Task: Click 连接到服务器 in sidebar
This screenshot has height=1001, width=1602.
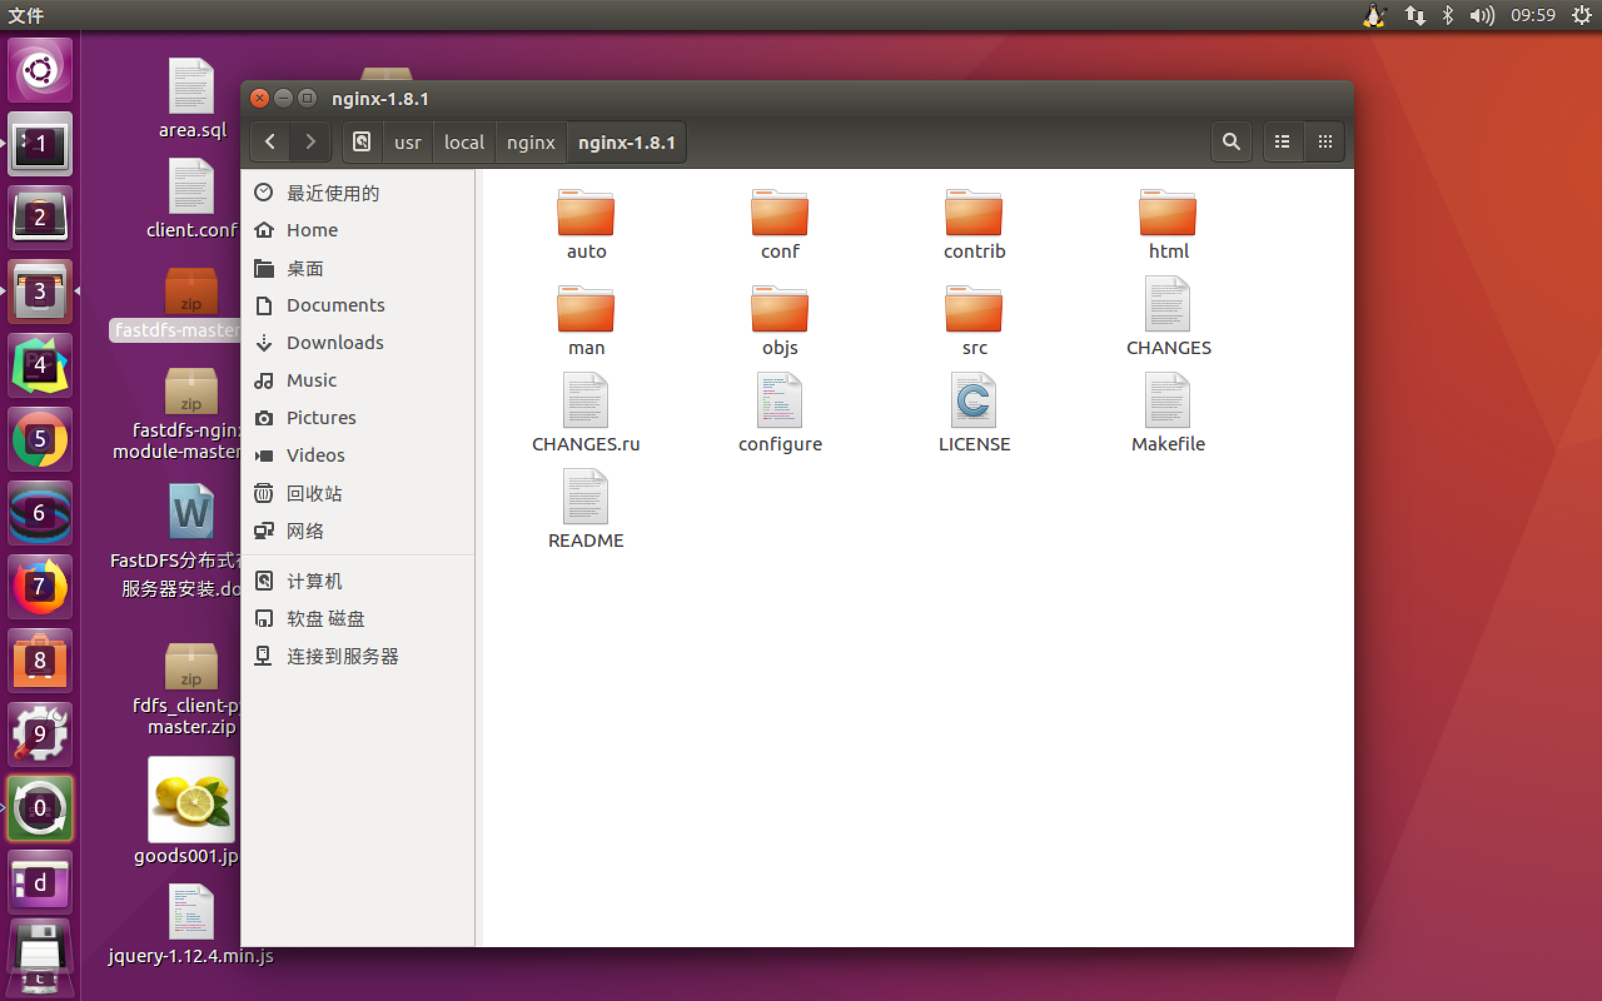Action: point(358,656)
